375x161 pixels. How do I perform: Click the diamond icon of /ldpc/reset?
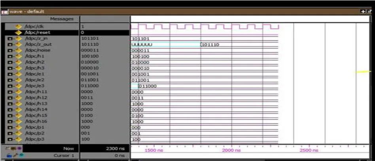coord(19,32)
